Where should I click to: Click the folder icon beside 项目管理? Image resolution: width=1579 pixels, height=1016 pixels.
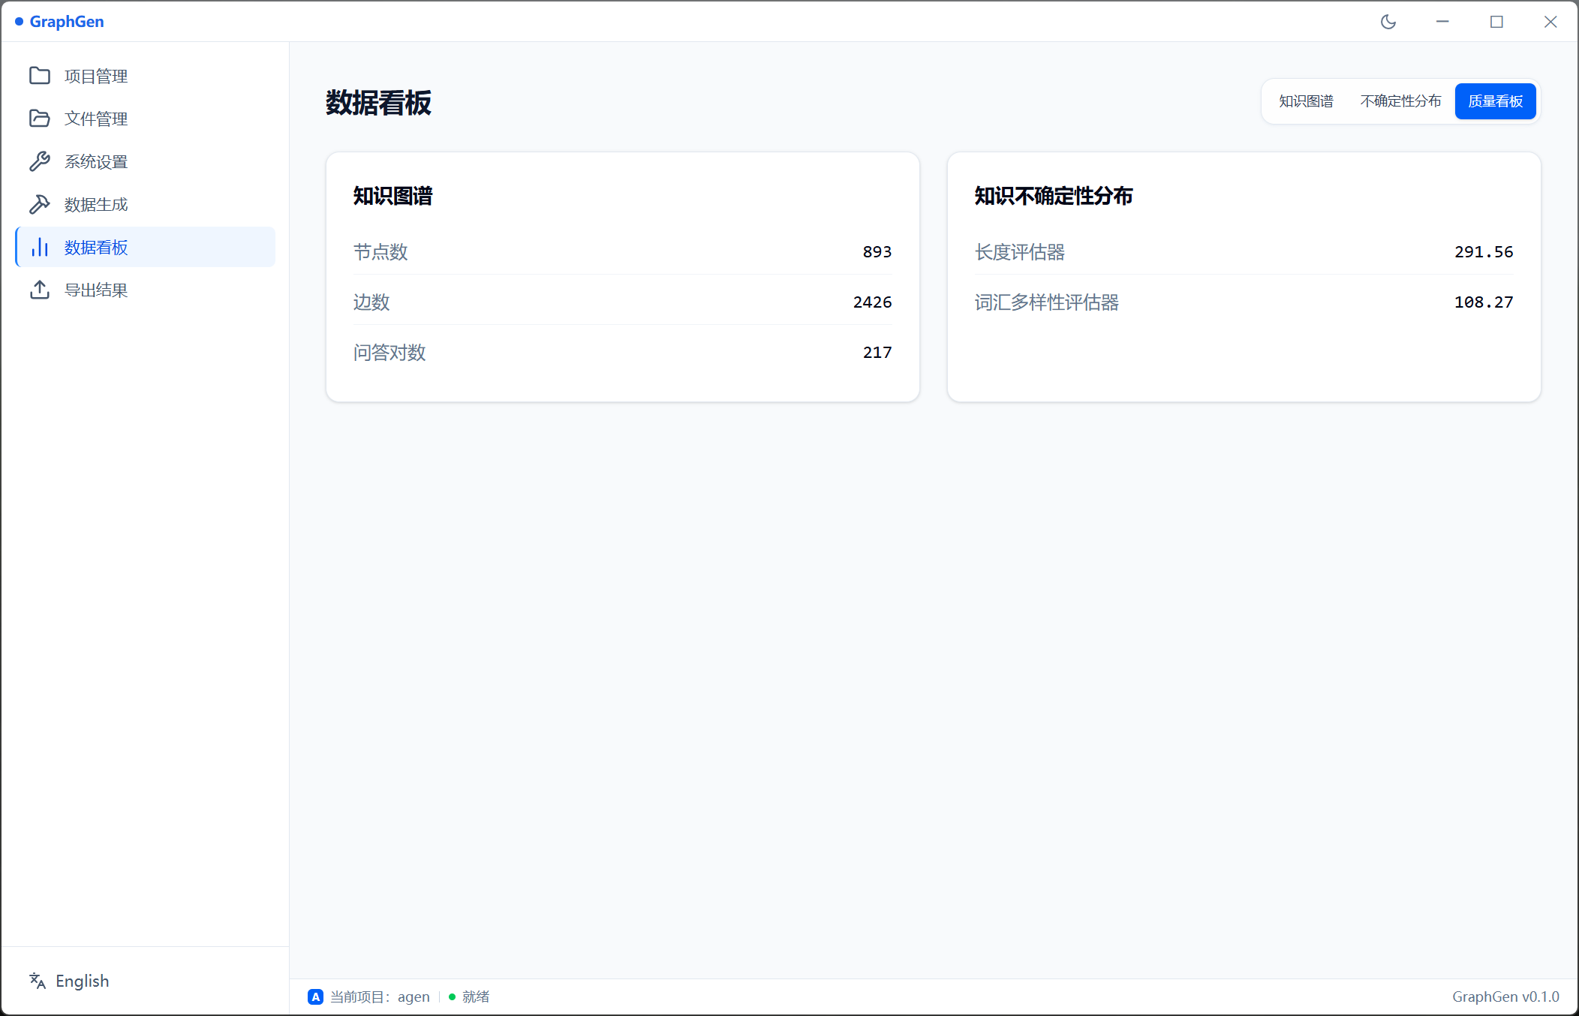coord(40,76)
